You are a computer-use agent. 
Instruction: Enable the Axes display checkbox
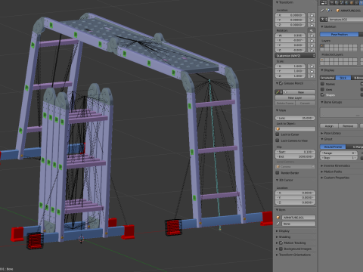pos(322,89)
